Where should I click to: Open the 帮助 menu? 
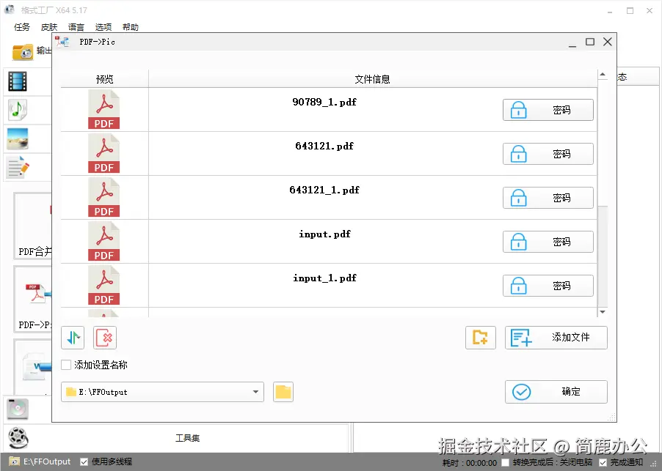point(130,27)
